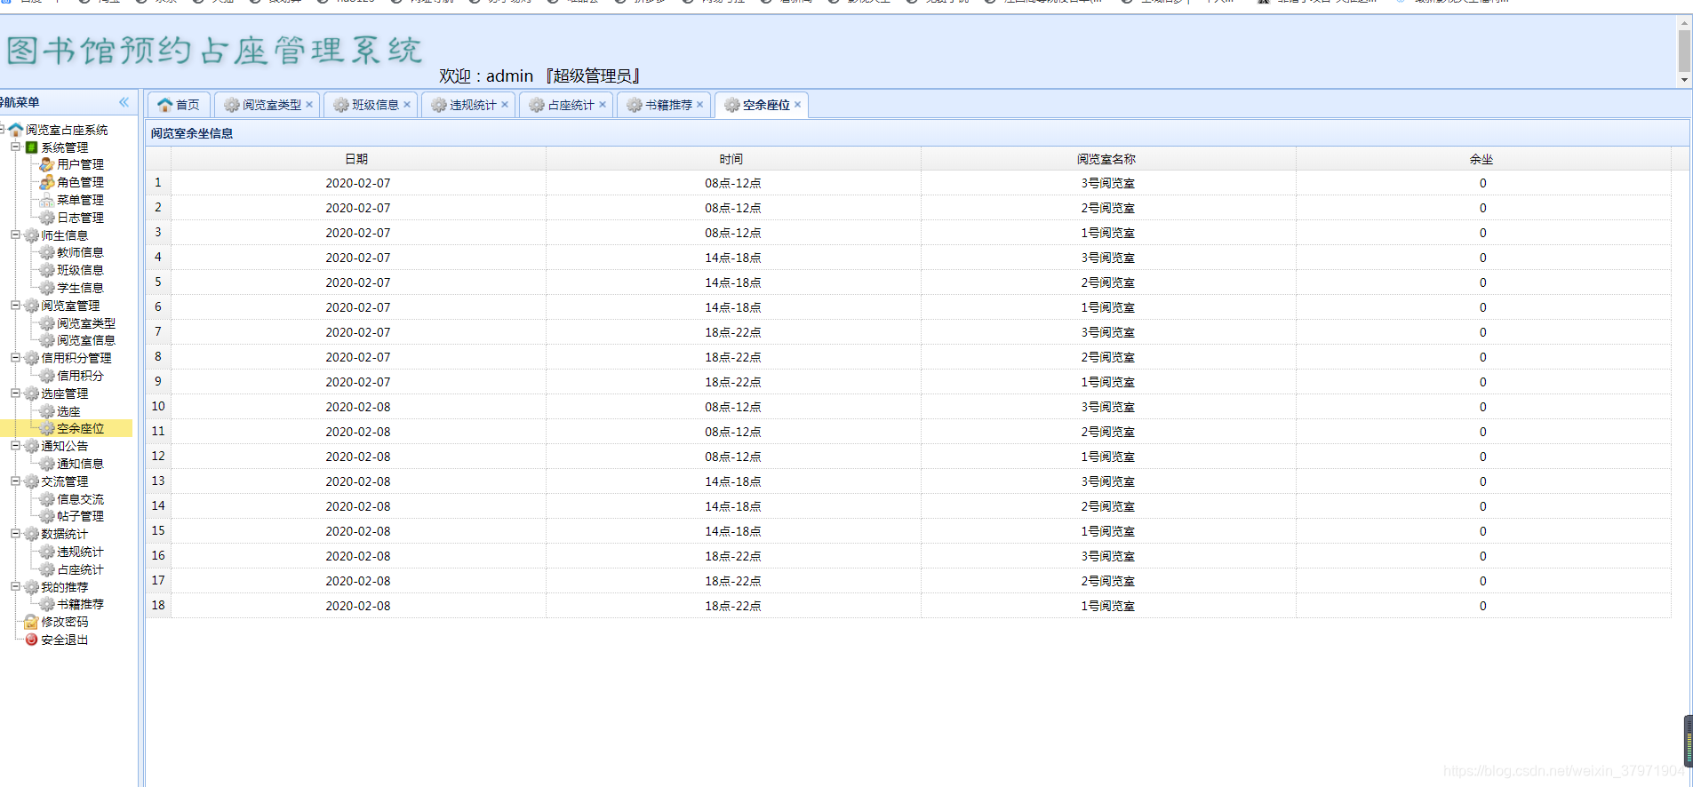Click the house icon beside 阅览室占座系统
This screenshot has width=1693, height=787.
15,130
